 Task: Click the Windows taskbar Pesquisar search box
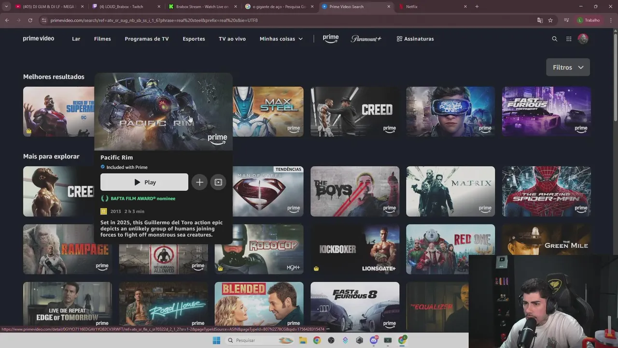(261, 340)
